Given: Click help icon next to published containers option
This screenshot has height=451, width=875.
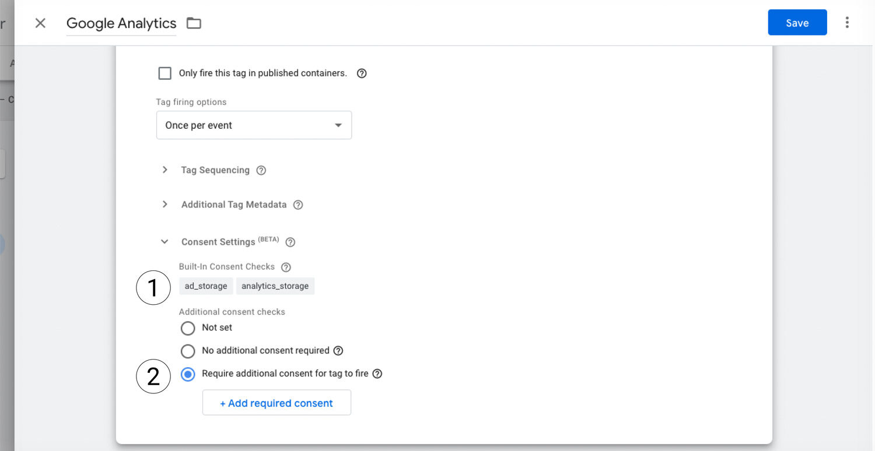Looking at the screenshot, I should (x=362, y=73).
